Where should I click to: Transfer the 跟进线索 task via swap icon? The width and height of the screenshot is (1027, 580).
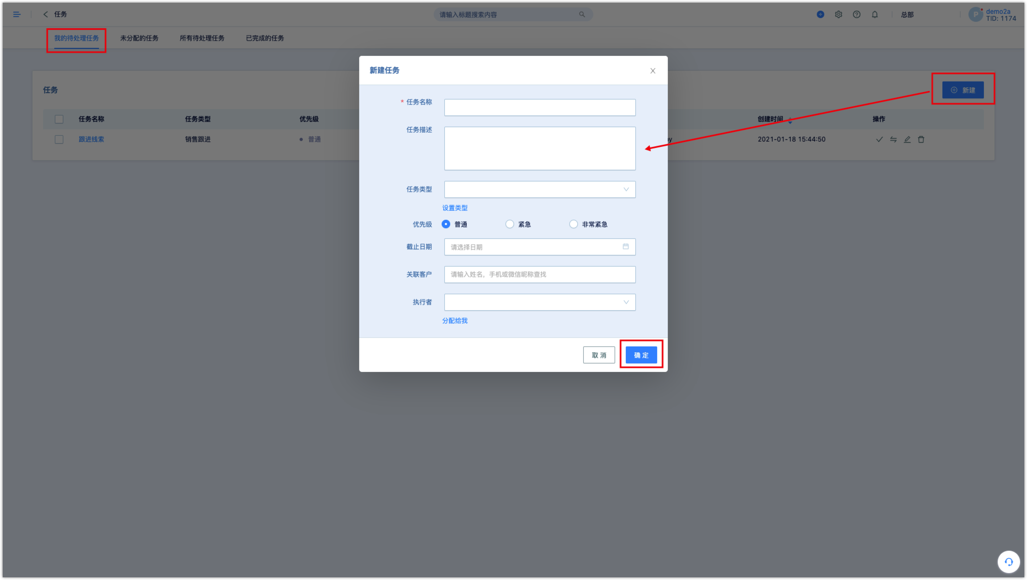(x=893, y=139)
